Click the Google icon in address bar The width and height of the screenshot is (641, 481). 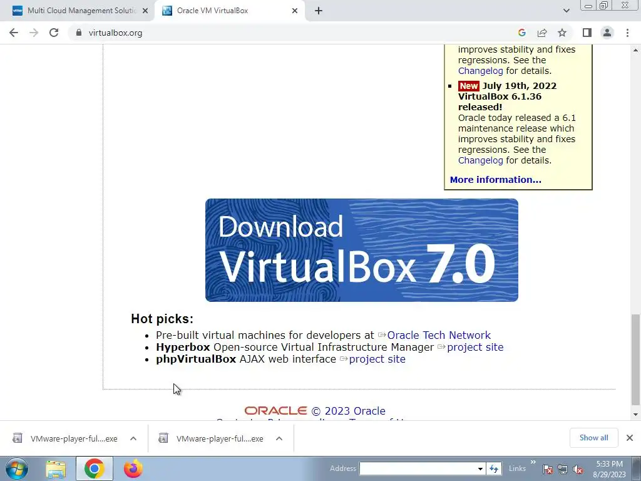pyautogui.click(x=521, y=33)
